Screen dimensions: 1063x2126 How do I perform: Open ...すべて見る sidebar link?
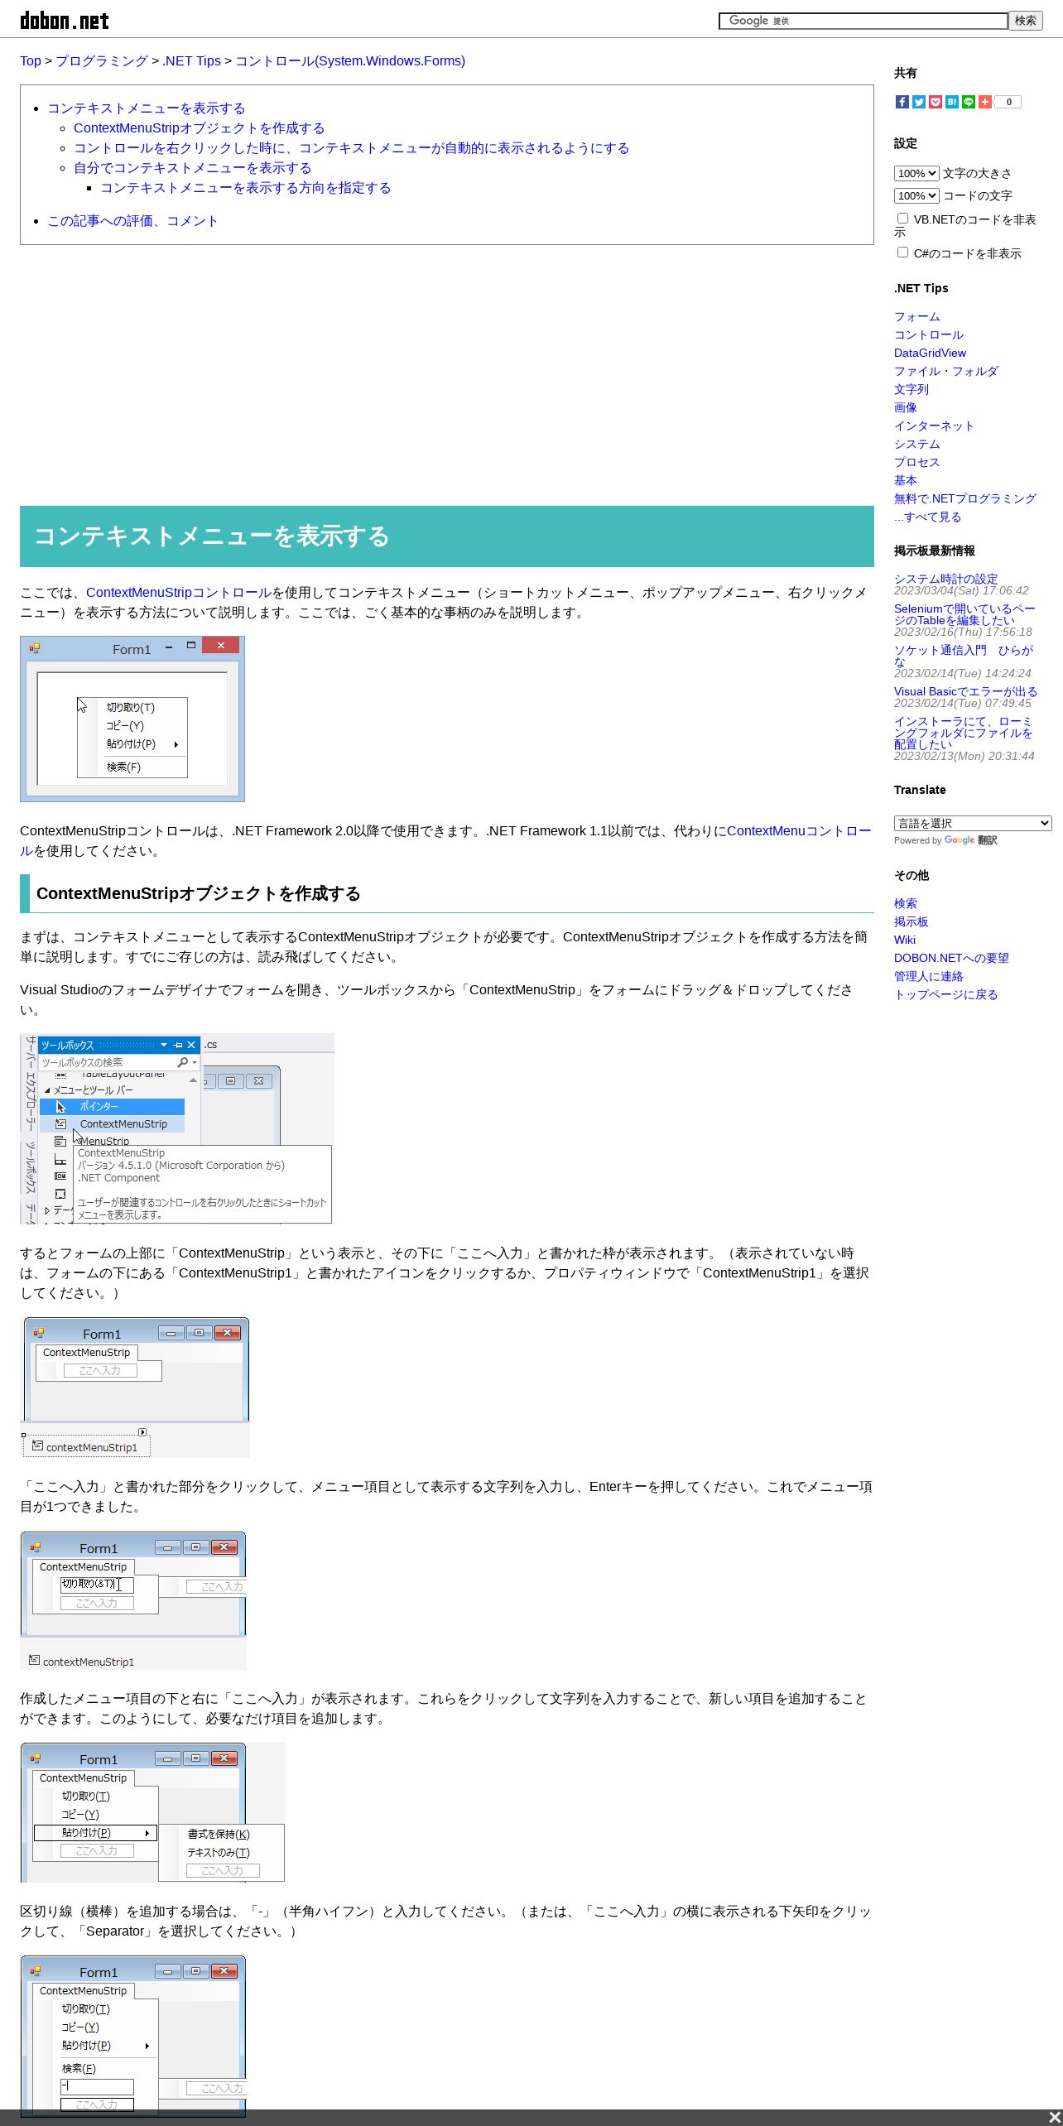click(x=927, y=517)
